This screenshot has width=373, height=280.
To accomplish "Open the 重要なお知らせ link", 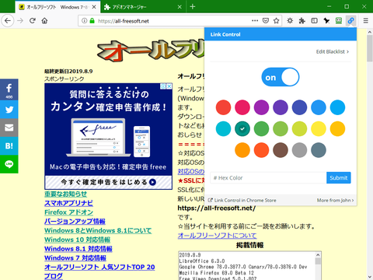I will tap(65, 194).
